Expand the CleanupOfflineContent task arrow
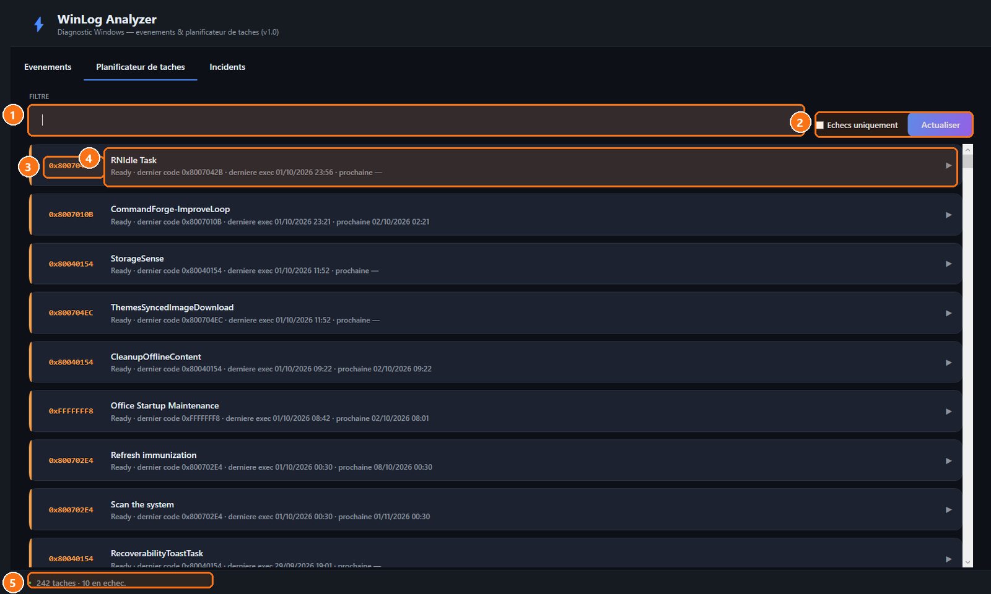991x594 pixels. (x=948, y=363)
